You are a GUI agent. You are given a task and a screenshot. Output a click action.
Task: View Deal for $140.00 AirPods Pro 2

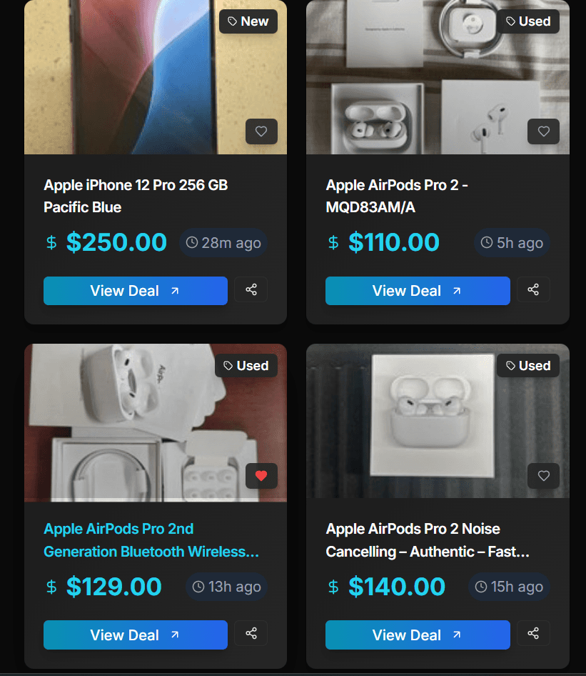tap(418, 635)
